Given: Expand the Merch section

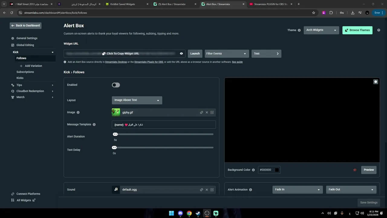Looking at the screenshot, I should 53,97.
